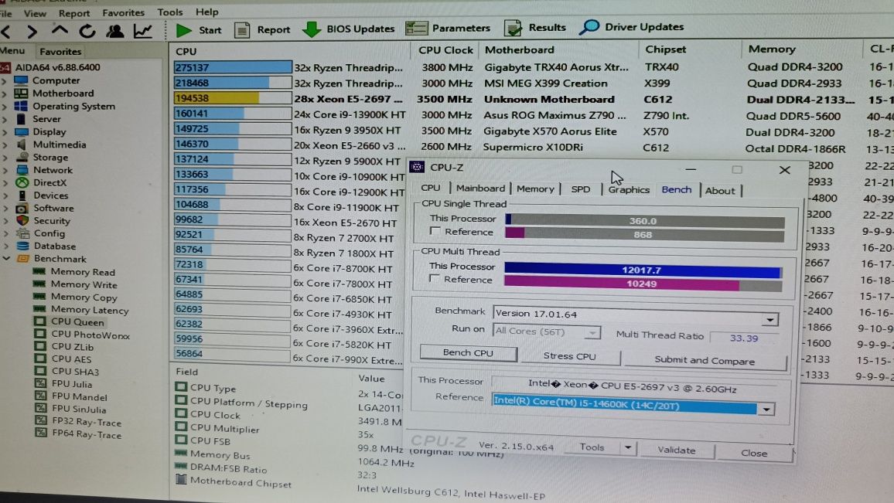
Task: Select CPU Queen benchmark
Action: point(77,322)
